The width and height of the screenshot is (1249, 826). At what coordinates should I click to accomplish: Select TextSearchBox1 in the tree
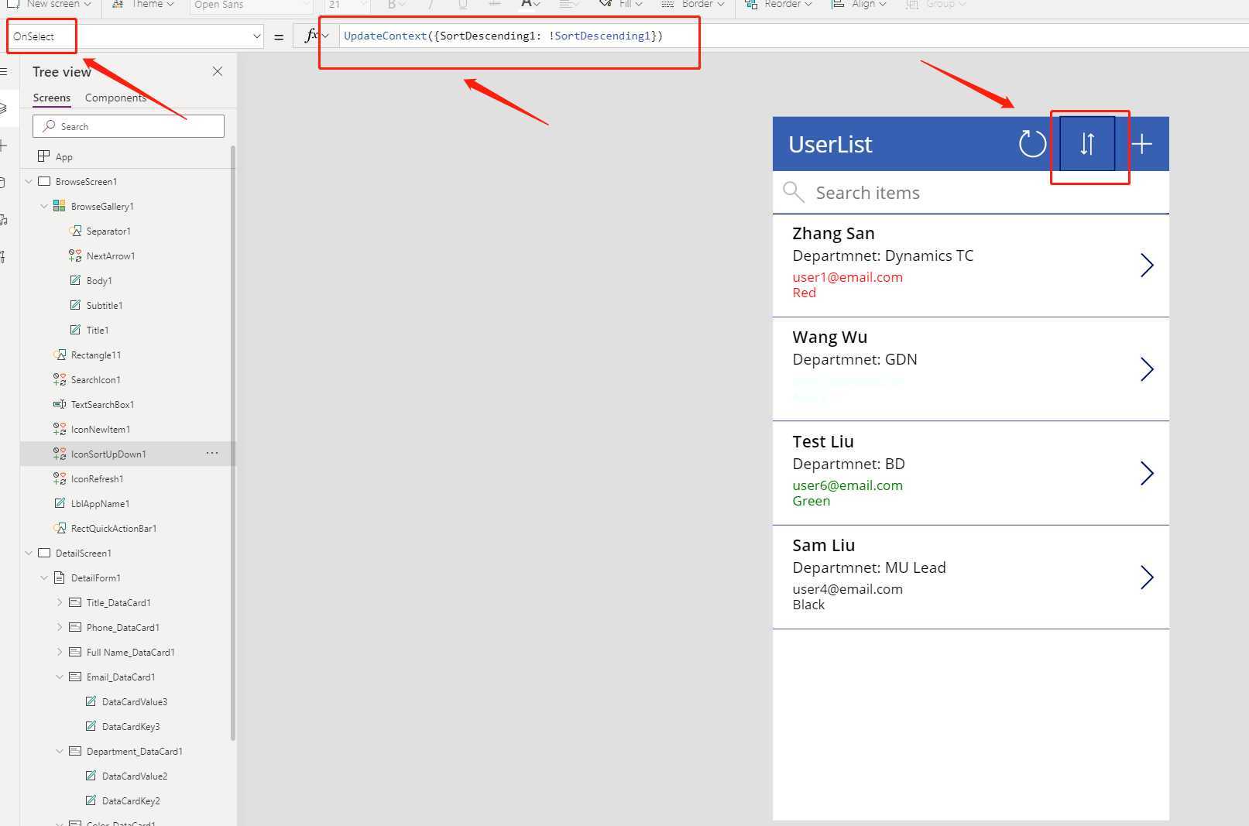click(102, 404)
